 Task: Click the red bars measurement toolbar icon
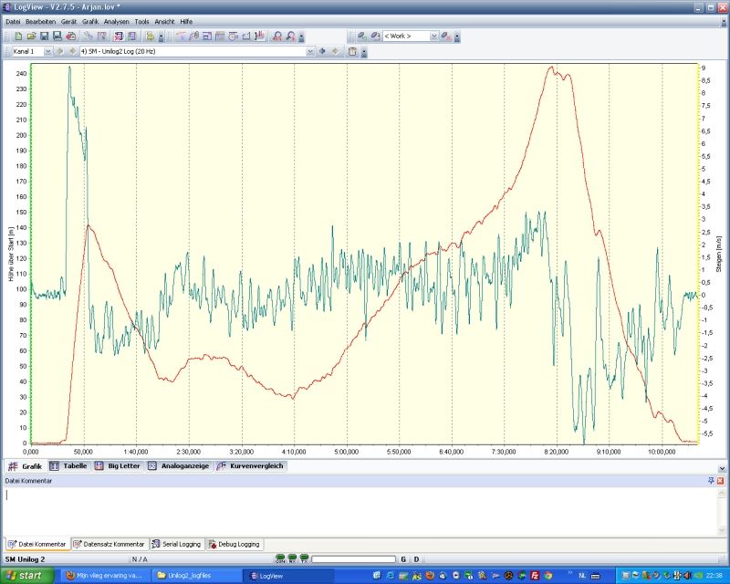tap(260, 36)
